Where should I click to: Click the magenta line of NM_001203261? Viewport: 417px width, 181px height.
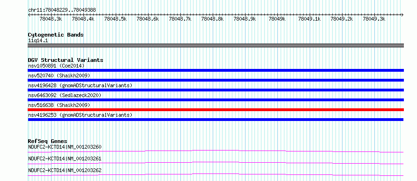(216, 163)
